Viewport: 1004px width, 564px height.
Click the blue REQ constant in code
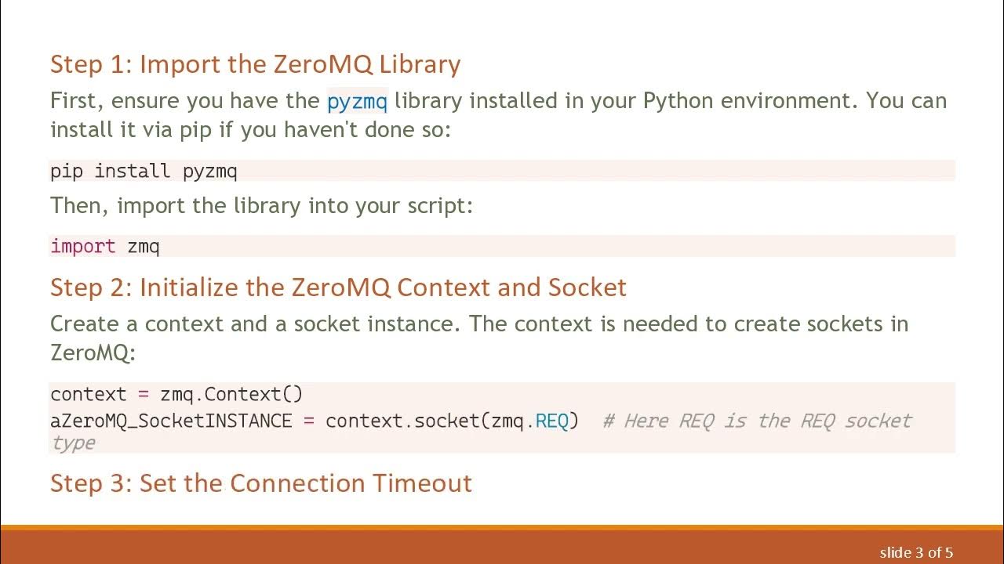coord(551,421)
